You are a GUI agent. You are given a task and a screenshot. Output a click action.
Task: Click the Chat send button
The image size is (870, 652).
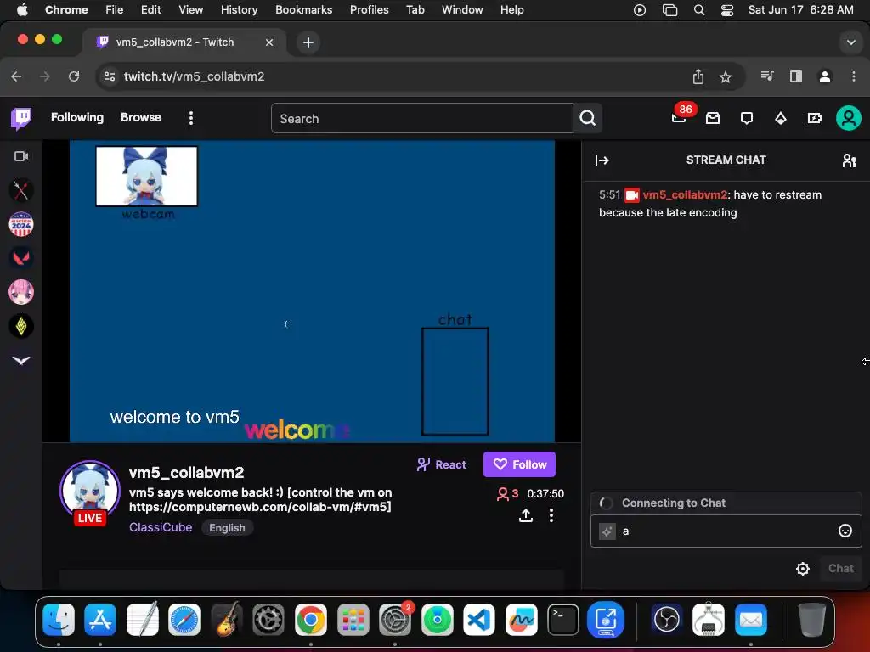click(840, 569)
